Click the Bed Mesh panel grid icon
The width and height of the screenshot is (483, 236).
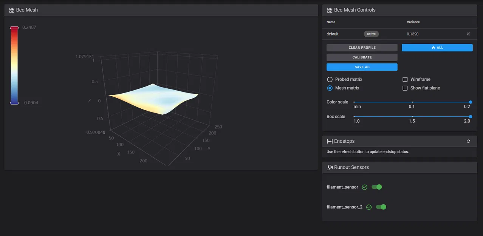tap(12, 10)
